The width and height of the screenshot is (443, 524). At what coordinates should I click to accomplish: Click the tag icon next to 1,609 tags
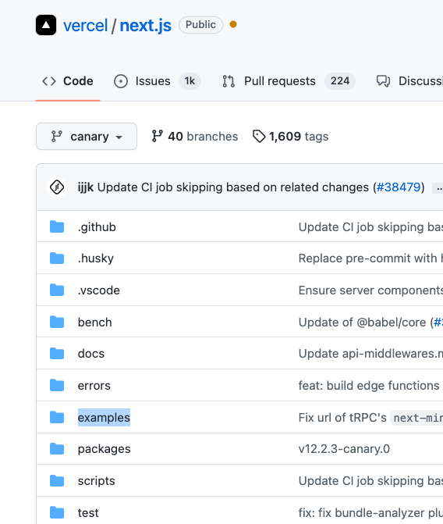[x=259, y=137]
